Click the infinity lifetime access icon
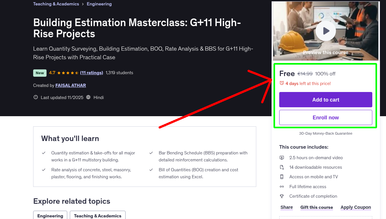This screenshot has width=386, height=219. click(x=282, y=187)
